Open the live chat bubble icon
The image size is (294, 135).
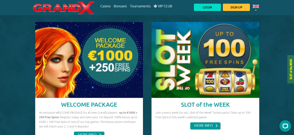285,126
